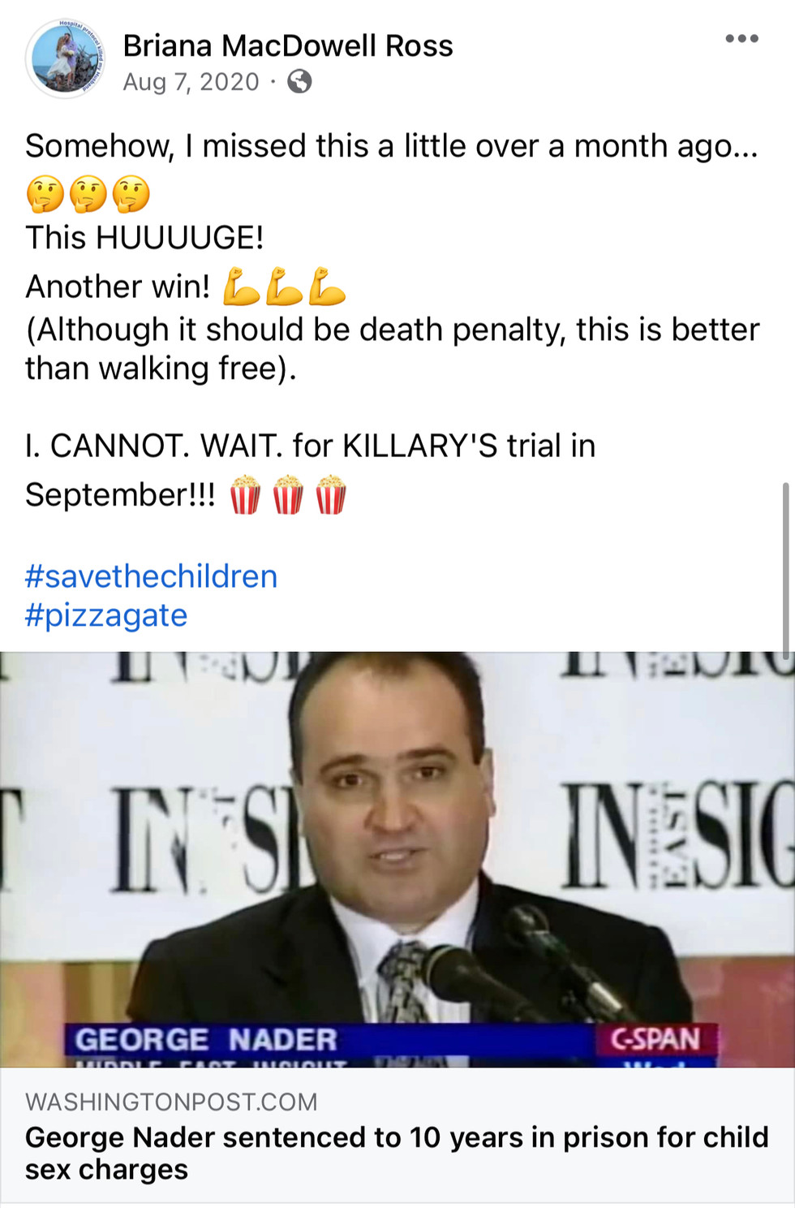Tap the last popcorn emoji

tap(330, 495)
